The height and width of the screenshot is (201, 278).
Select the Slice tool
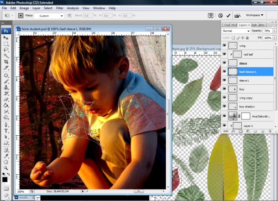[6, 68]
